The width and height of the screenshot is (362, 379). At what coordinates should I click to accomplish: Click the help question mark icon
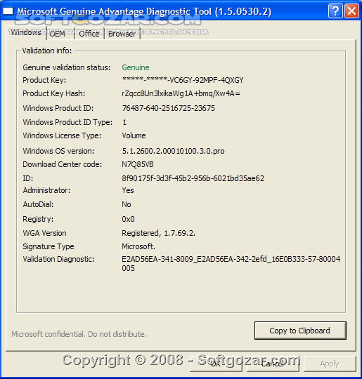tap(335, 11)
